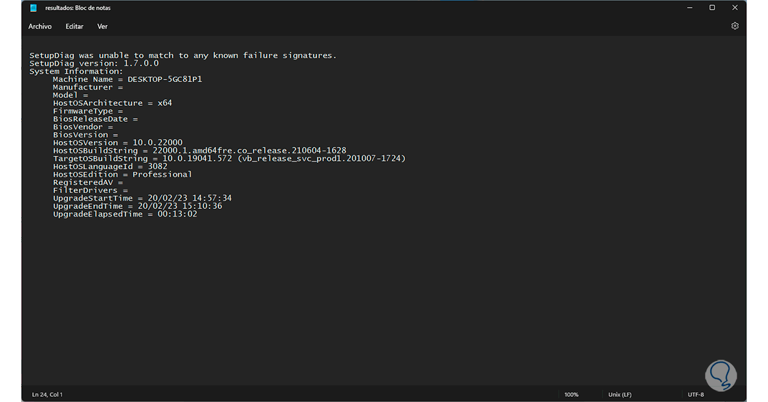Open the Ver menu
Image resolution: width=768 pixels, height=402 pixels.
coord(102,26)
